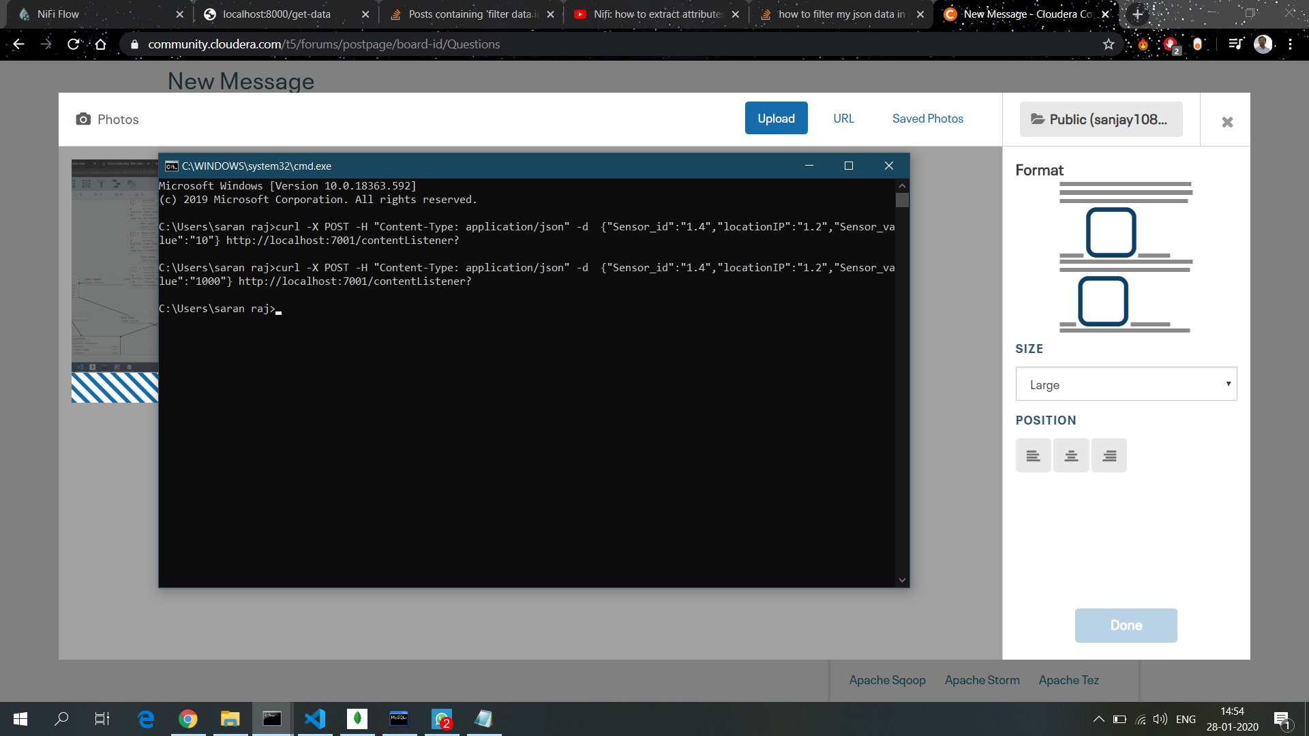Viewport: 1309px width, 736px height.
Task: Open Saved Photos
Action: [927, 118]
